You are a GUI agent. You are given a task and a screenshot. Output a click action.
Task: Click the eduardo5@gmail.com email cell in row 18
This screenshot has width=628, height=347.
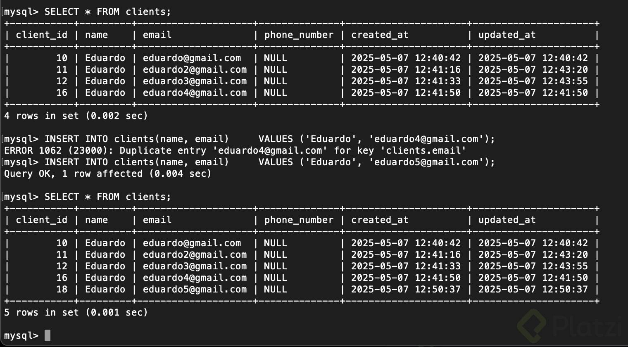pos(195,289)
